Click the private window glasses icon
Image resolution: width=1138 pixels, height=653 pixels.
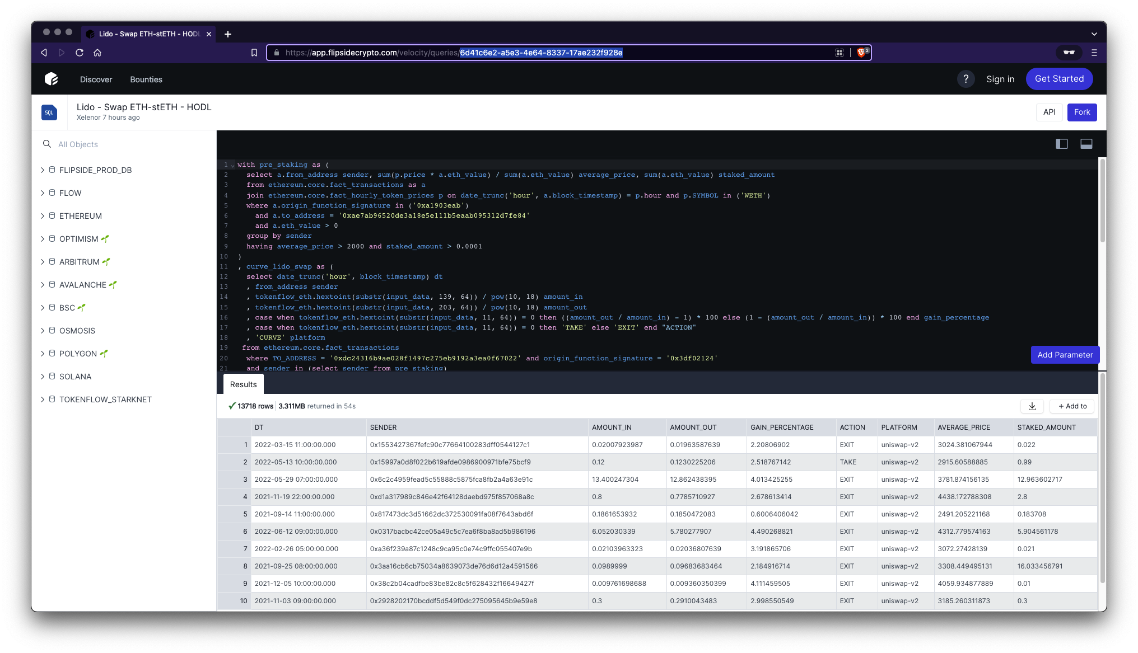click(x=1069, y=53)
